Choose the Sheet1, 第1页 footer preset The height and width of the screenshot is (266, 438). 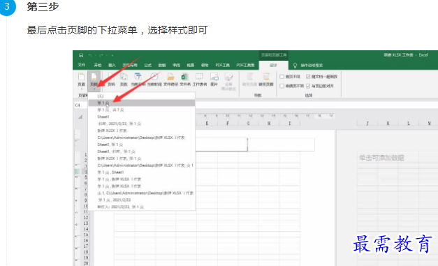coord(142,145)
